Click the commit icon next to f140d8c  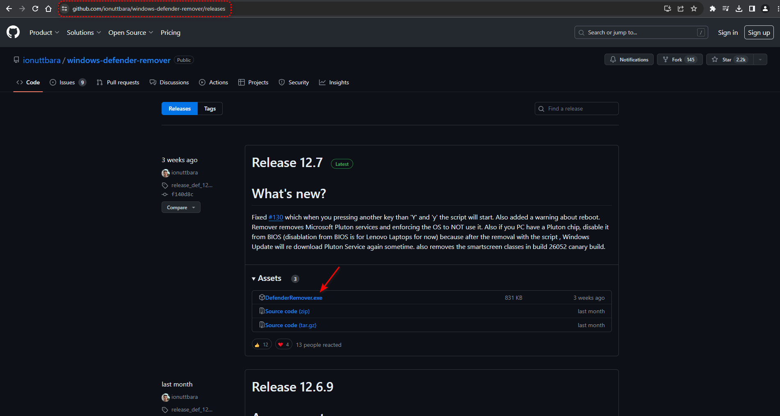click(x=165, y=194)
